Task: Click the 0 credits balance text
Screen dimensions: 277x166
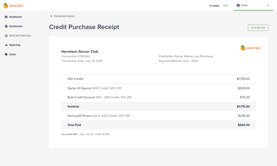Action: (214, 6)
